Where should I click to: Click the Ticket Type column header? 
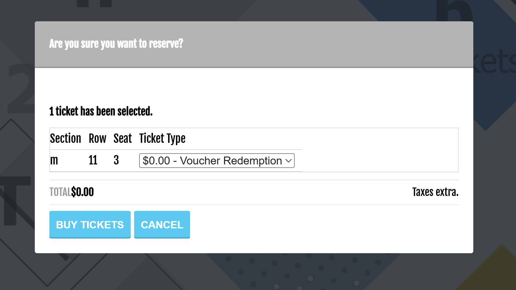(162, 138)
